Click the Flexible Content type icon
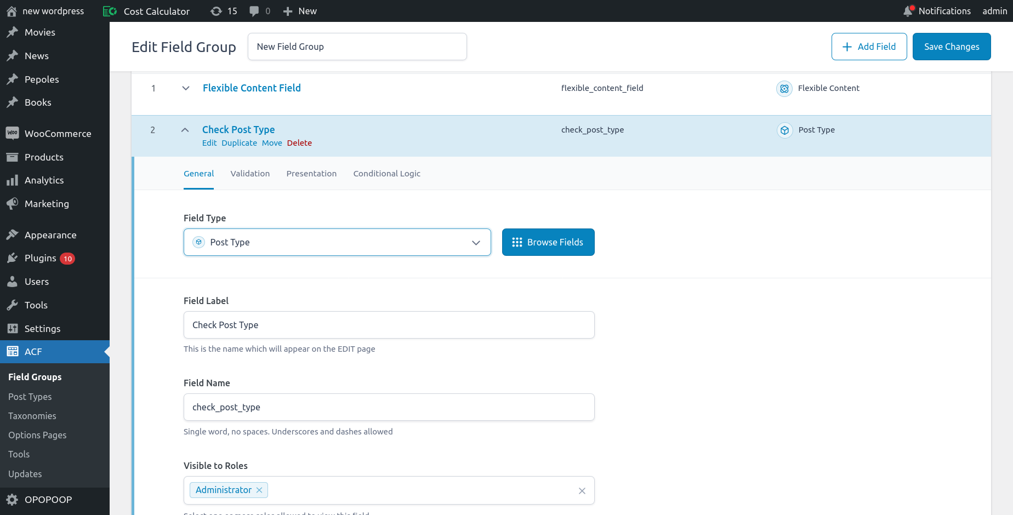 (x=784, y=88)
